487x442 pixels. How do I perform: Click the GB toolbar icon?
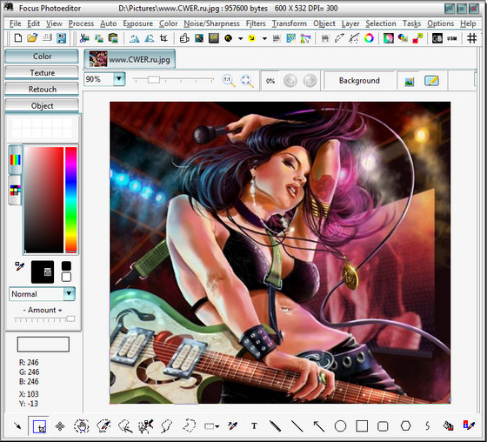(437, 38)
